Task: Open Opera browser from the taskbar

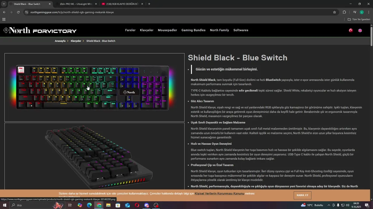Action: pyautogui.click(x=137, y=205)
